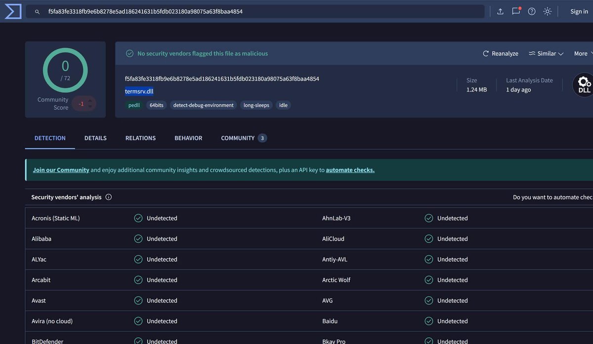Toggle the light/dark theme sun icon
593x344 pixels.
[548, 11]
